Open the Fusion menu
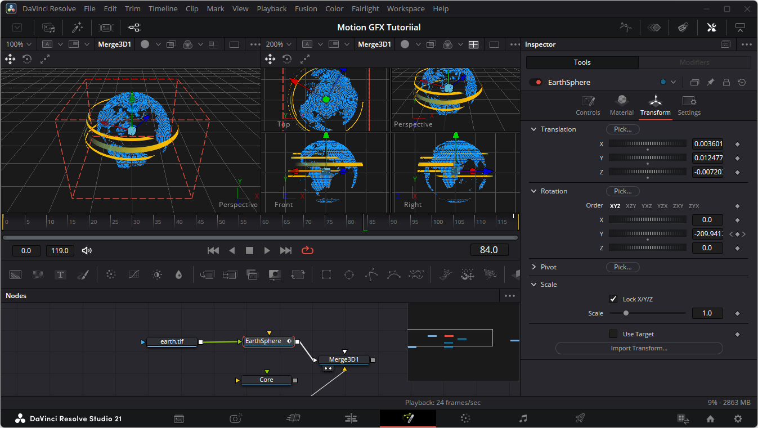Screen dimensions: 758x428 pyautogui.click(x=306, y=9)
